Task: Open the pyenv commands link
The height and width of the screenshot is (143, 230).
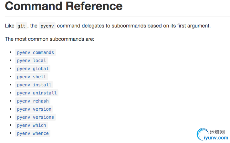Action: coord(35,52)
